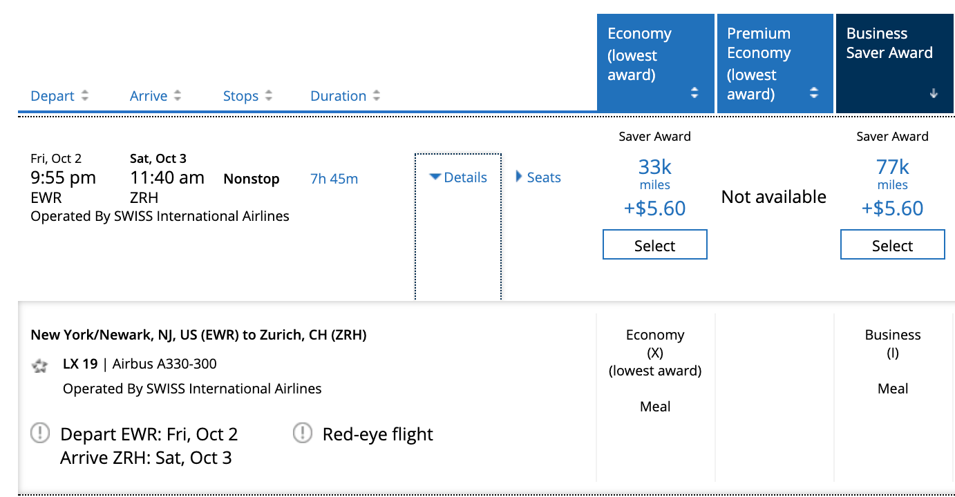
Task: Expand the Seats section
Action: (538, 177)
